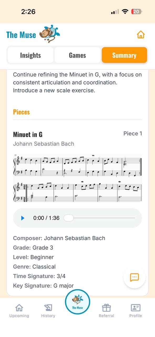The width and height of the screenshot is (155, 337).
Task: Open the Upcoming tab house icon
Action: click(19, 308)
